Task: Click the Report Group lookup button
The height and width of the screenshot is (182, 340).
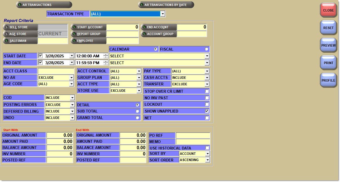Action: coord(88,34)
